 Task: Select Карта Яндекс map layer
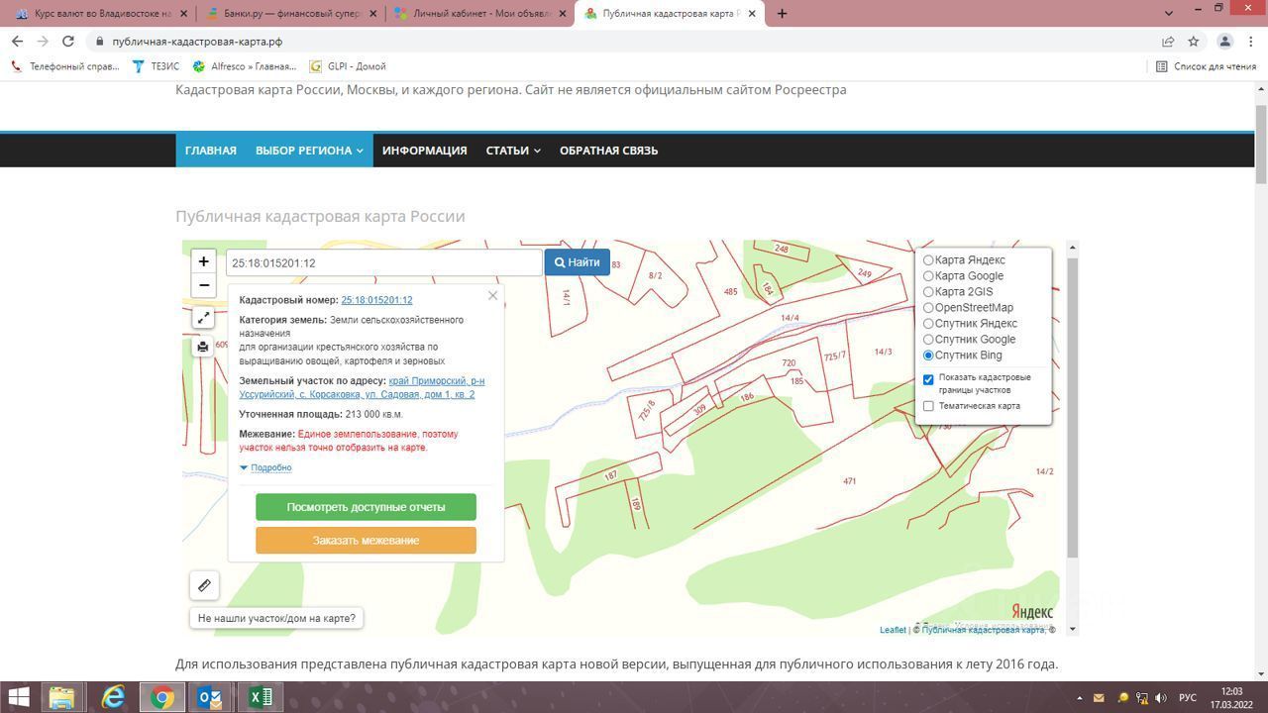tap(928, 260)
